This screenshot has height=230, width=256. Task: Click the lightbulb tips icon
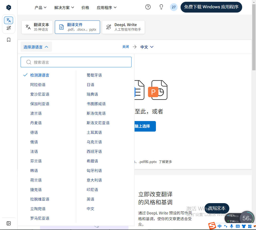click(161, 7)
